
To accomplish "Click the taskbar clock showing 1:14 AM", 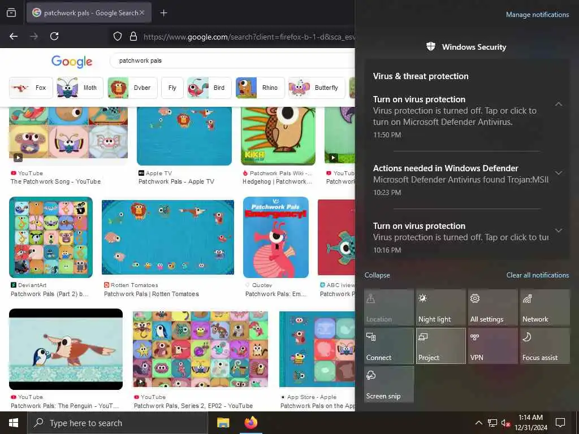I will coord(530,423).
